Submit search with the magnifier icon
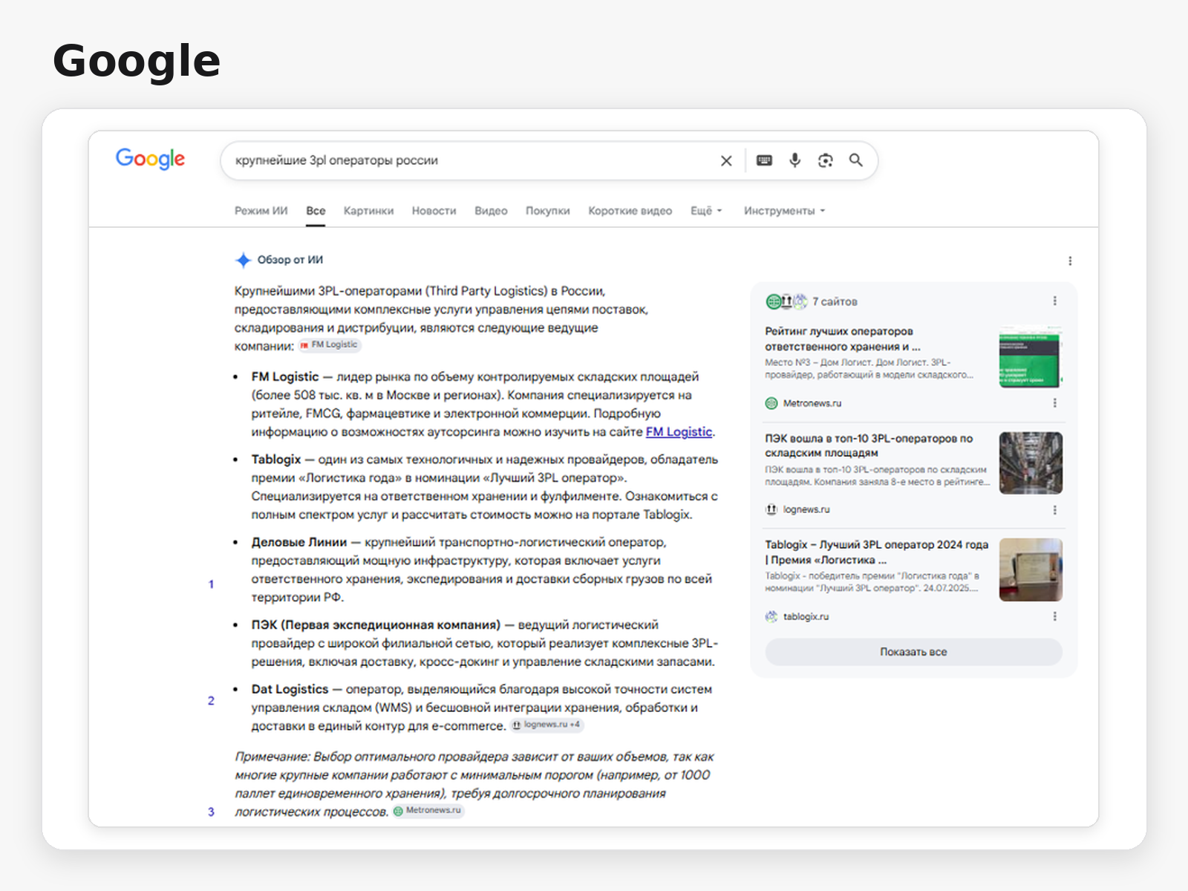1188x891 pixels. [856, 160]
